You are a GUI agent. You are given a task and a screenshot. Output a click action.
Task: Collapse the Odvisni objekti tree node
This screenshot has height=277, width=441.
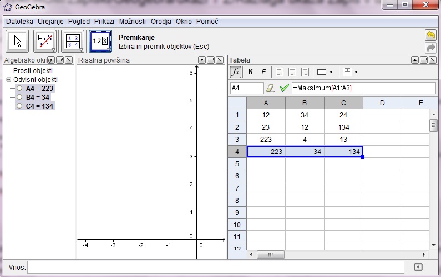8,80
